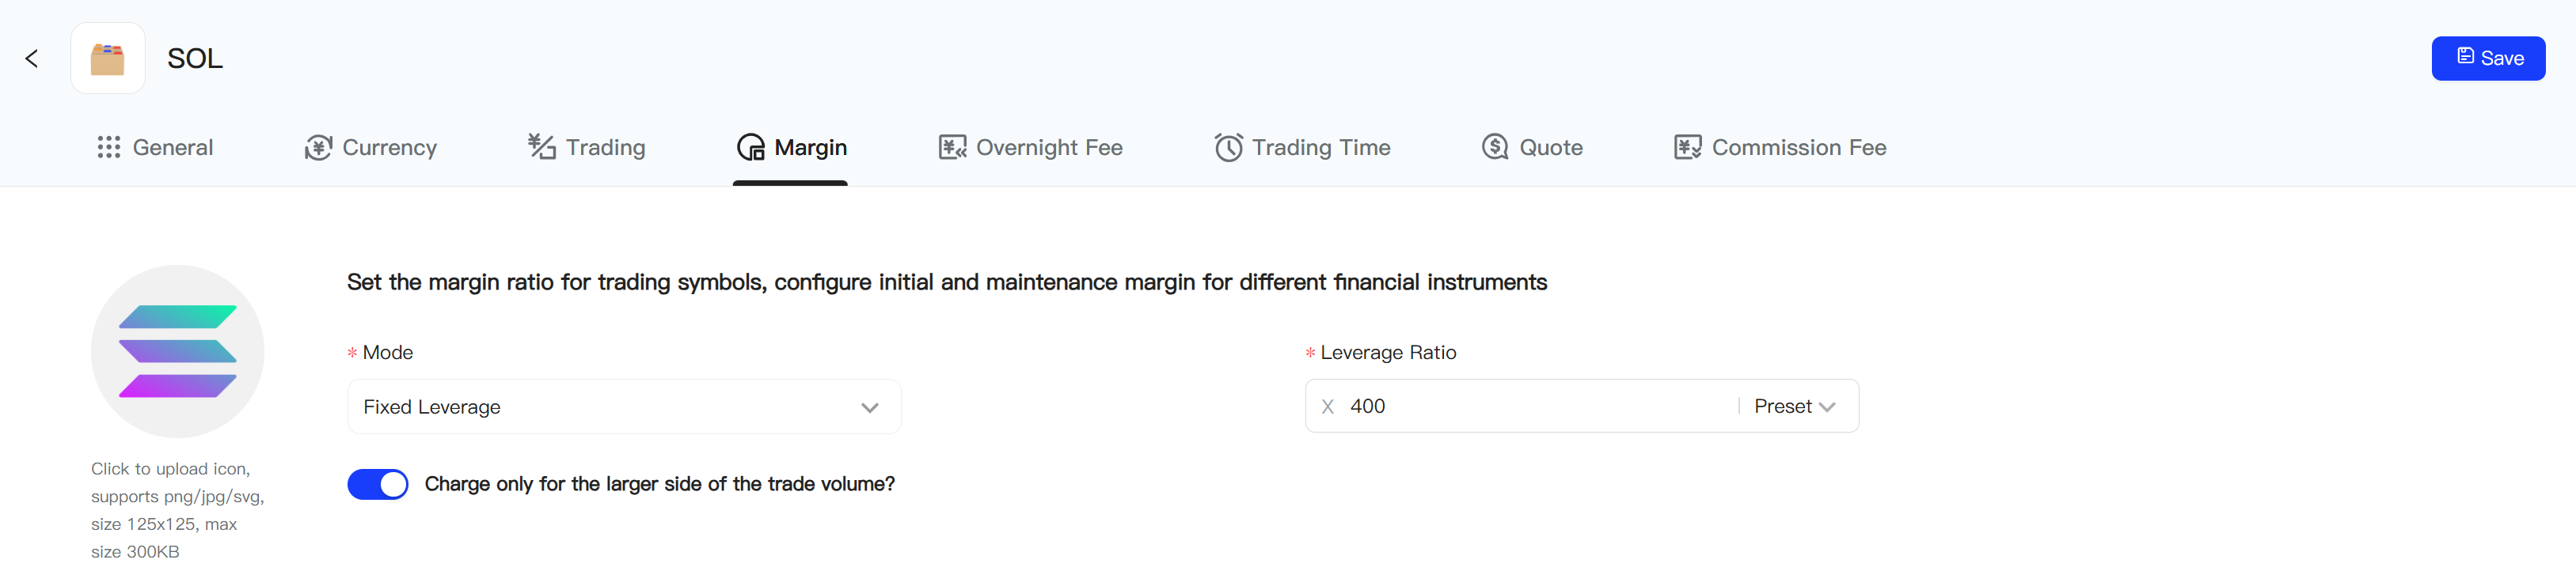
Task: Save the symbol settings
Action: pos(2487,59)
